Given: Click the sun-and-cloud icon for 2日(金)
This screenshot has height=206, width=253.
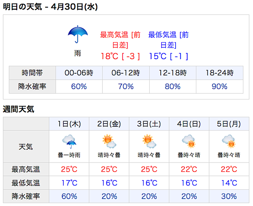Looking at the screenshot, I should tap(109, 141).
